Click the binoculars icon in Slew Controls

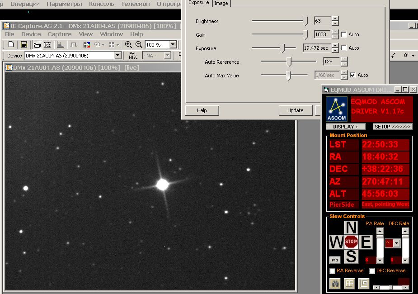(x=335, y=284)
